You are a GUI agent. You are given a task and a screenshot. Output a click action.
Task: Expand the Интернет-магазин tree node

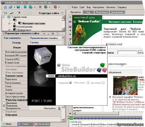(9, 24)
